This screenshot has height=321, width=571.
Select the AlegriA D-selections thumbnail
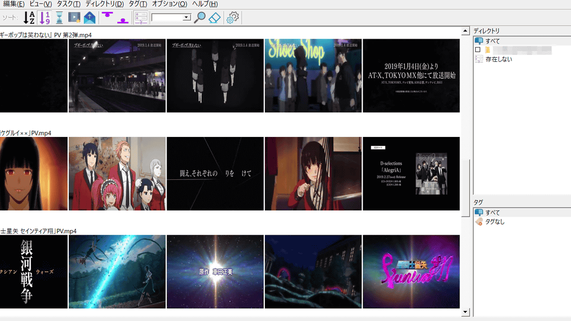point(411,173)
